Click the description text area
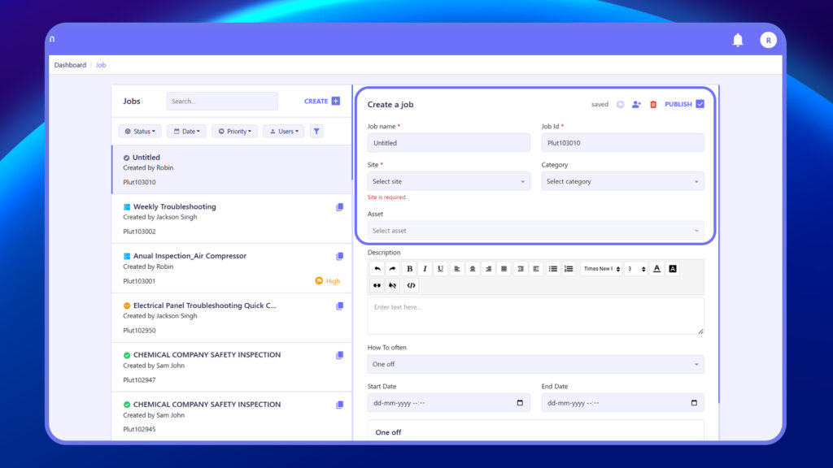This screenshot has width=833, height=468. coord(535,316)
